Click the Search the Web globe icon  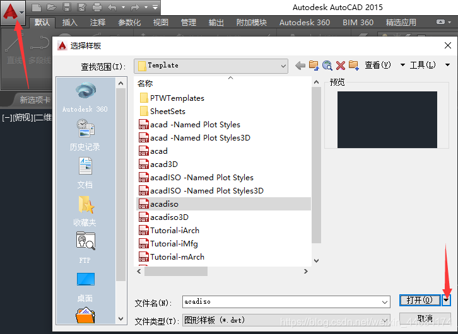point(327,66)
